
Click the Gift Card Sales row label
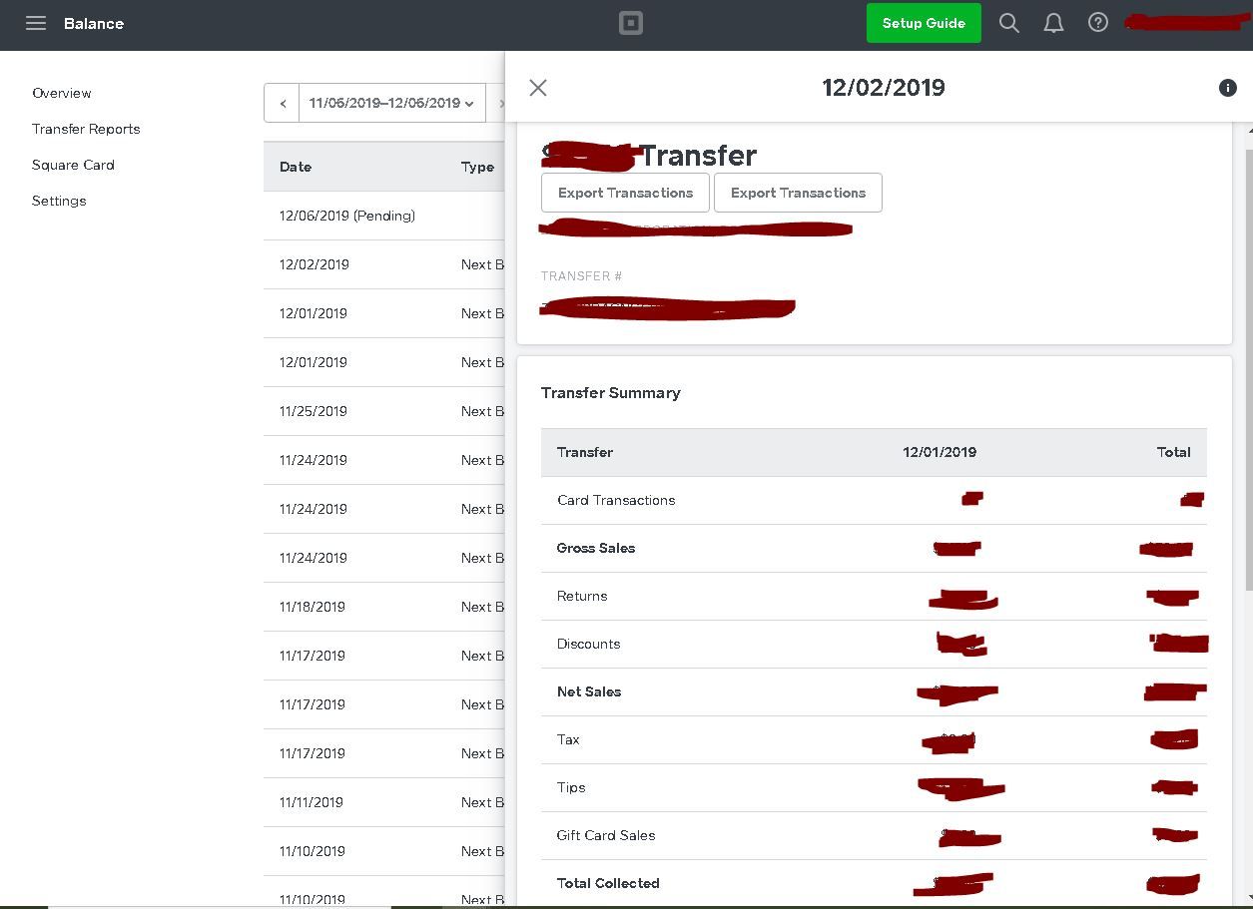click(606, 835)
